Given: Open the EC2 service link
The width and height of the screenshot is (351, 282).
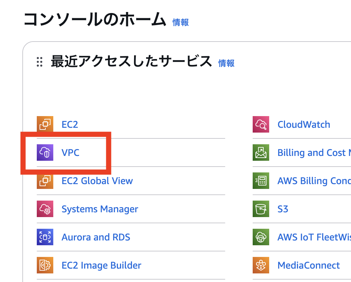Looking at the screenshot, I should pos(70,124).
